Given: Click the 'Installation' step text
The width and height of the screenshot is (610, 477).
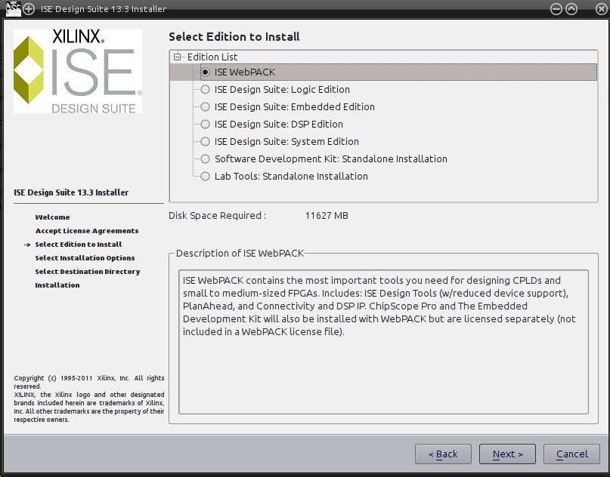Looking at the screenshot, I should pyautogui.click(x=57, y=285).
